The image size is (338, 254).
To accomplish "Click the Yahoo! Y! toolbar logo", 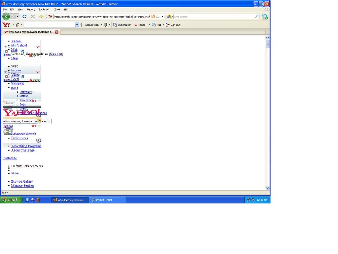I will tap(6, 25).
